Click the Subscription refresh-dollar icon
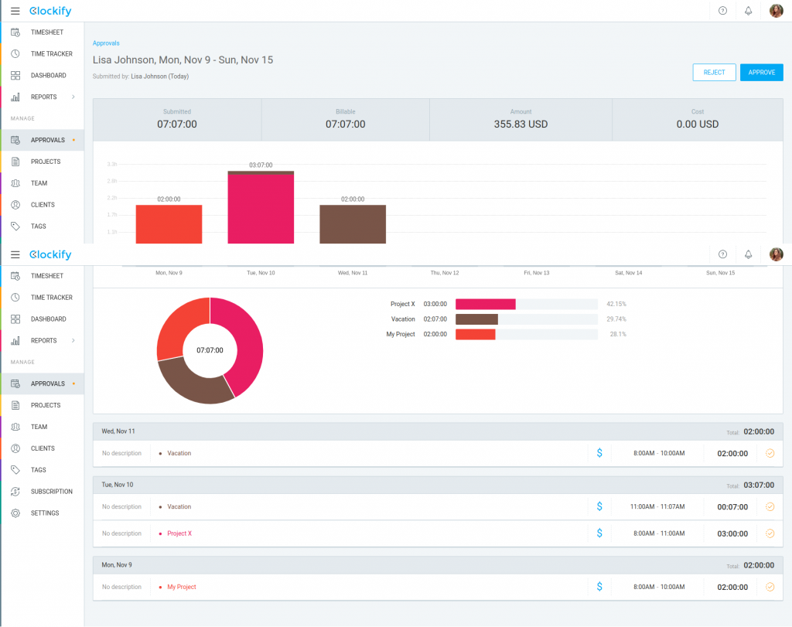The height and width of the screenshot is (627, 792). (x=15, y=491)
